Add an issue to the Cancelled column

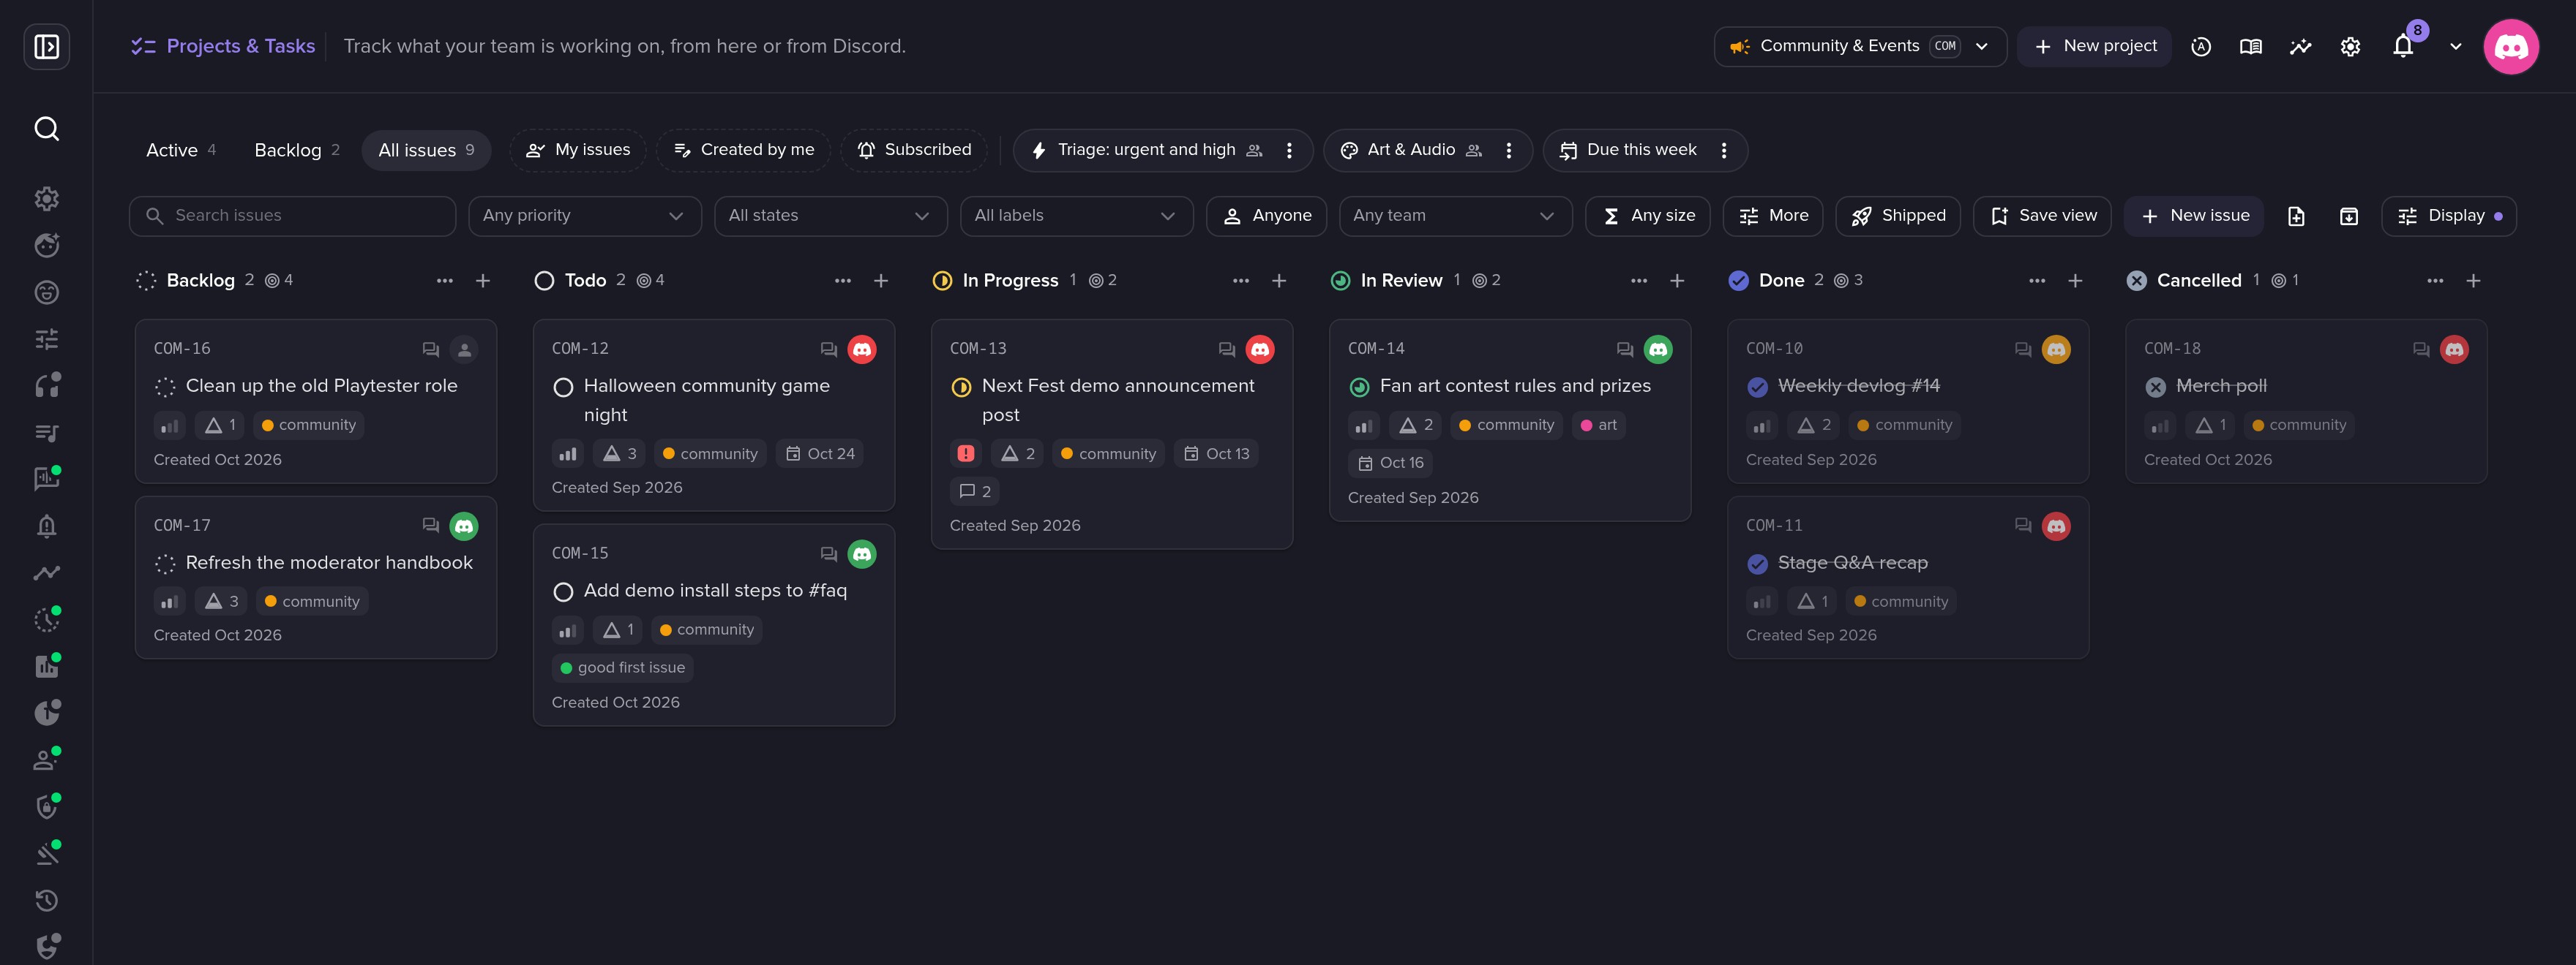pos(2473,281)
